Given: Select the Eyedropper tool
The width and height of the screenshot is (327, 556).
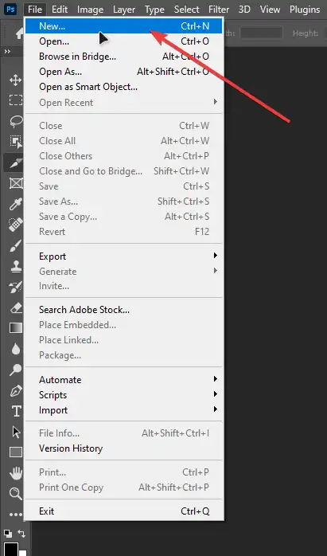Looking at the screenshot, I should pos(16,204).
